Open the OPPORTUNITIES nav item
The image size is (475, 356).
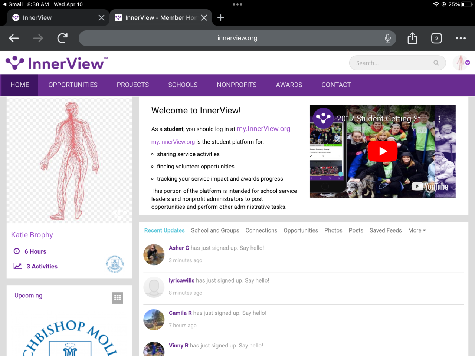[73, 85]
